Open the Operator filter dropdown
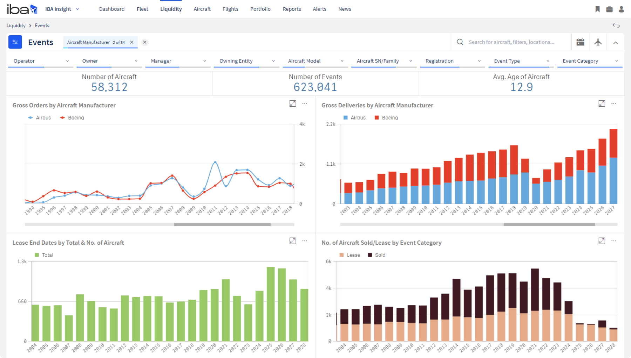This screenshot has height=358, width=631. (41, 61)
